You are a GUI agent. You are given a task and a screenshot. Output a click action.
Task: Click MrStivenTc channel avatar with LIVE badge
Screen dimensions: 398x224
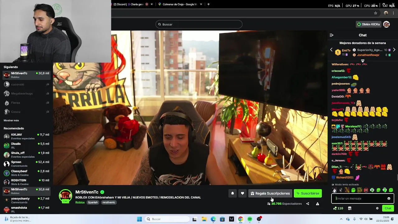click(65, 196)
